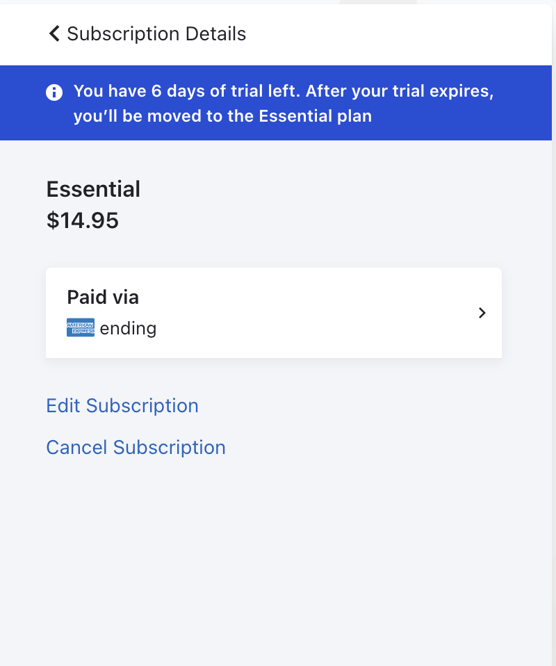The width and height of the screenshot is (556, 666).
Task: Click the right chevron on the payment card
Action: tap(482, 313)
